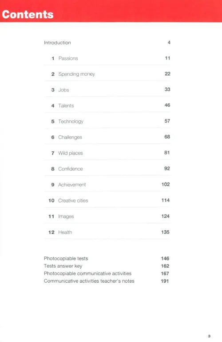Click page number 191
The height and width of the screenshot is (342, 222).
[165, 281]
